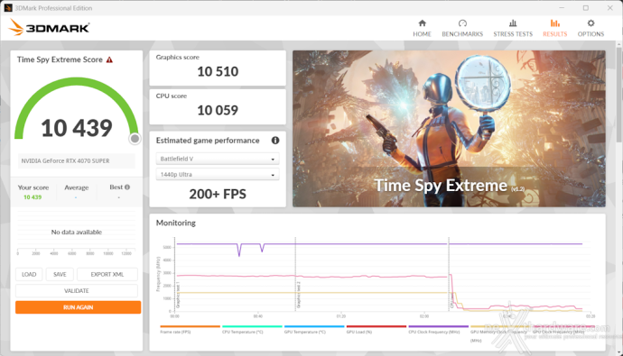
Task: Click the gauge end knob on score dial
Action: [x=135, y=139]
